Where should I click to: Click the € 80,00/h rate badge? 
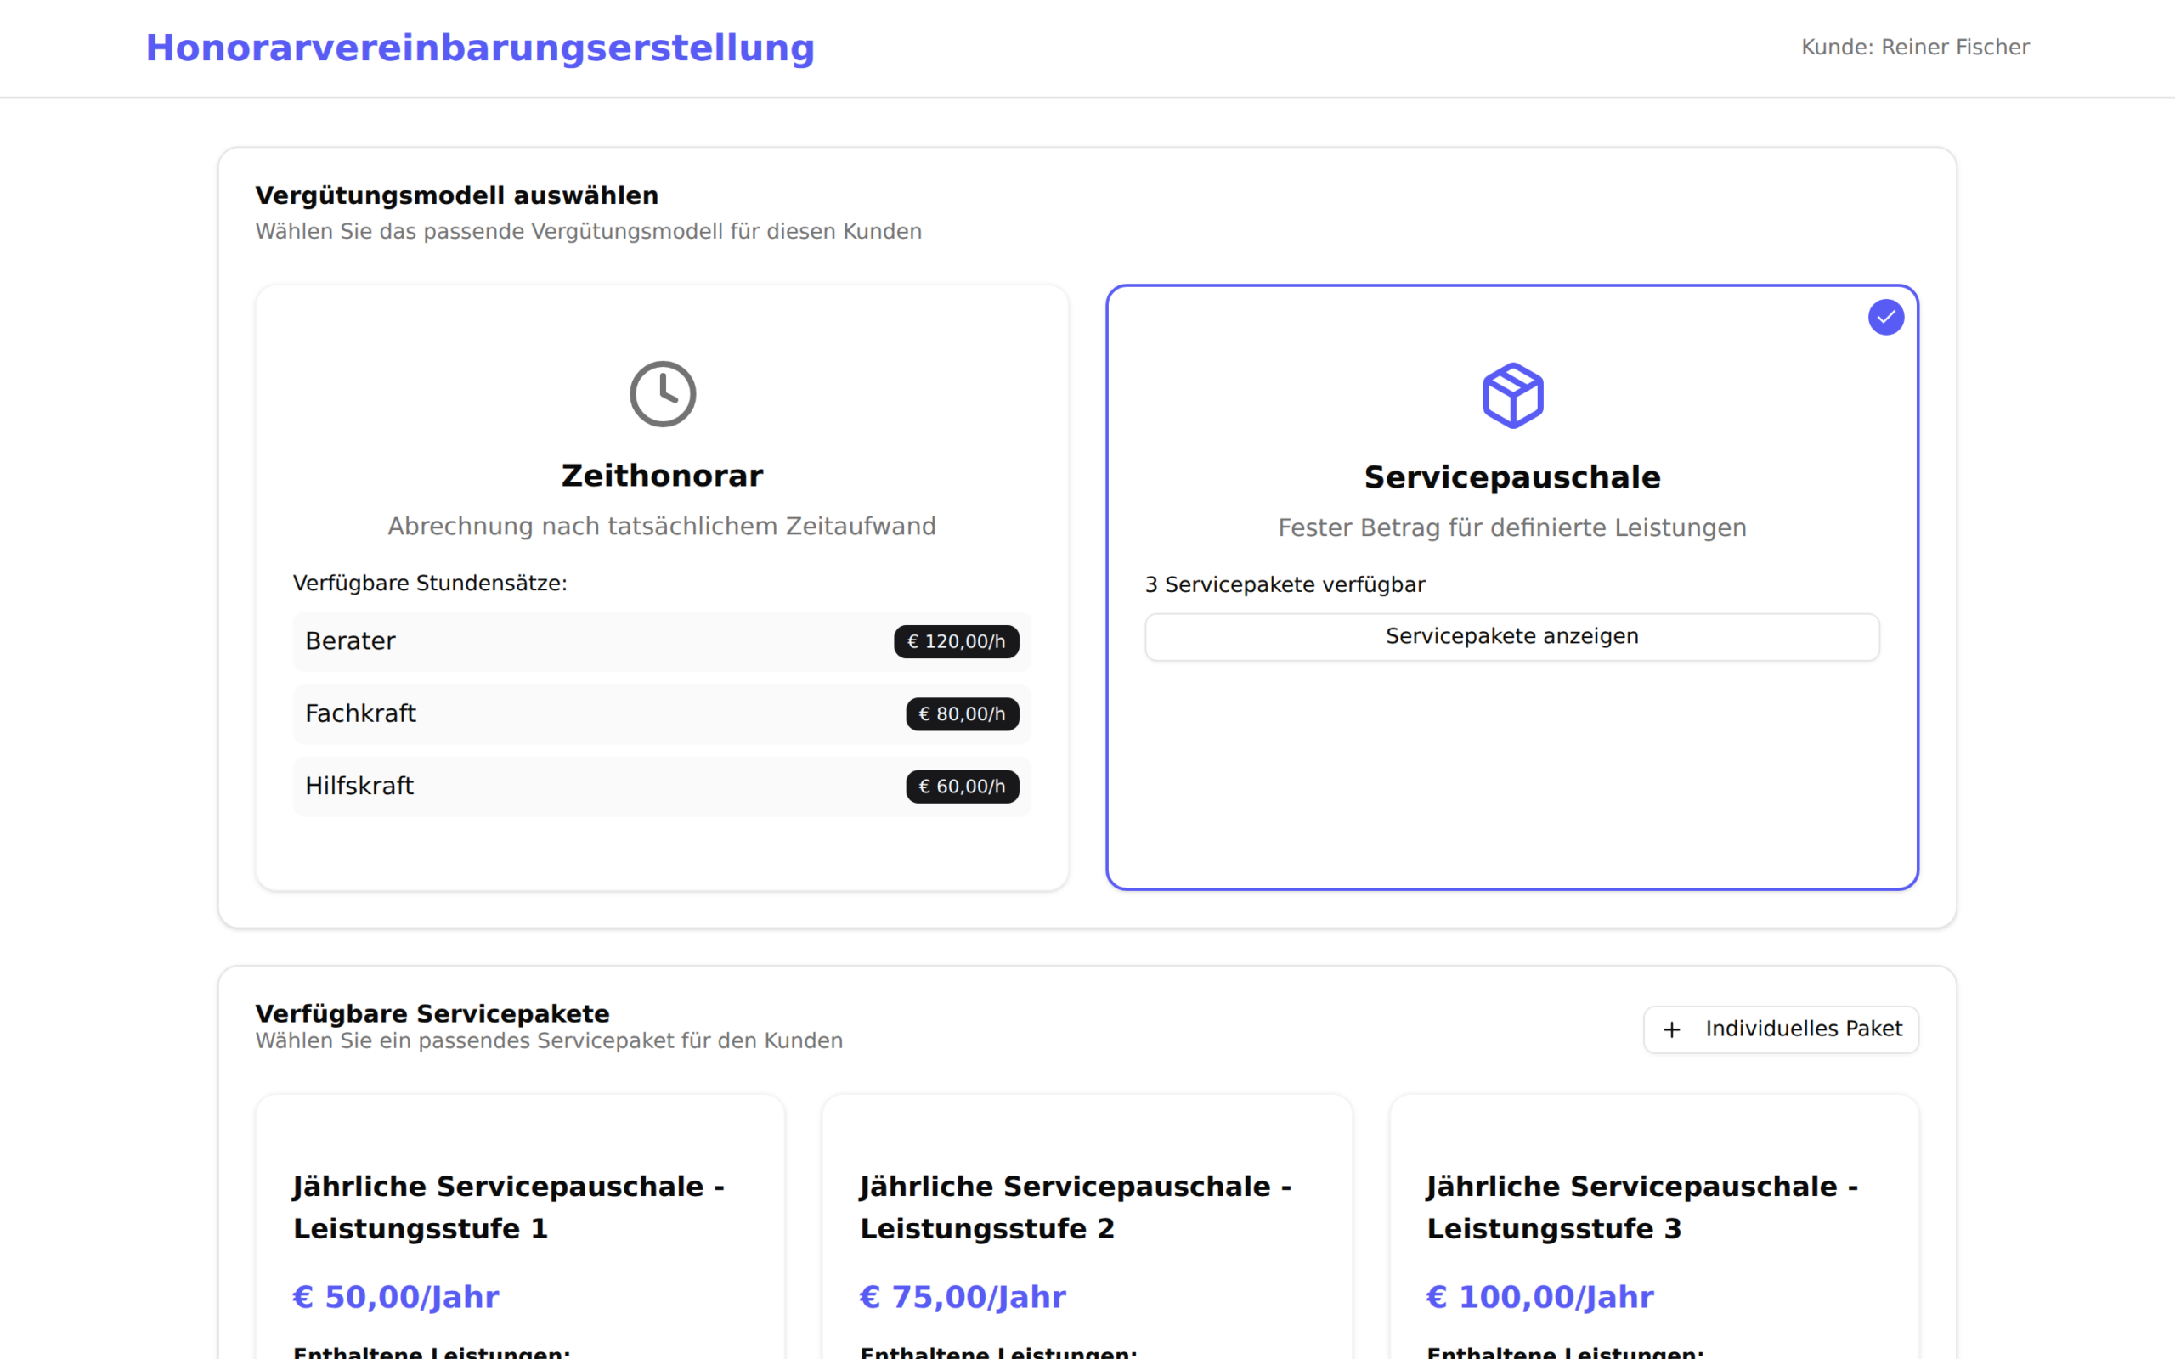click(x=962, y=714)
